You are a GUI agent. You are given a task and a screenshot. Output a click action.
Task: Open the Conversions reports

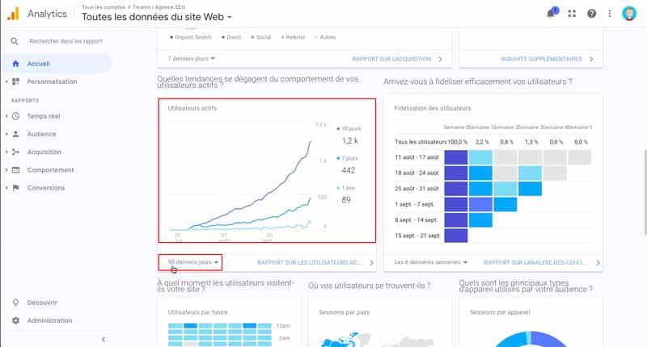coord(46,188)
